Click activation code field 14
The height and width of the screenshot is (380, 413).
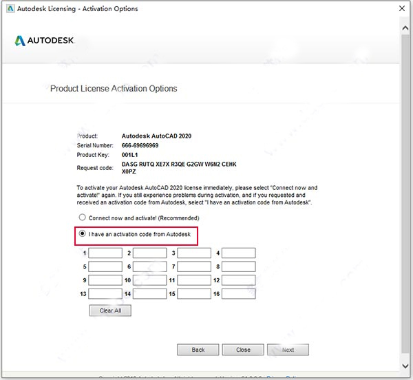(x=149, y=294)
